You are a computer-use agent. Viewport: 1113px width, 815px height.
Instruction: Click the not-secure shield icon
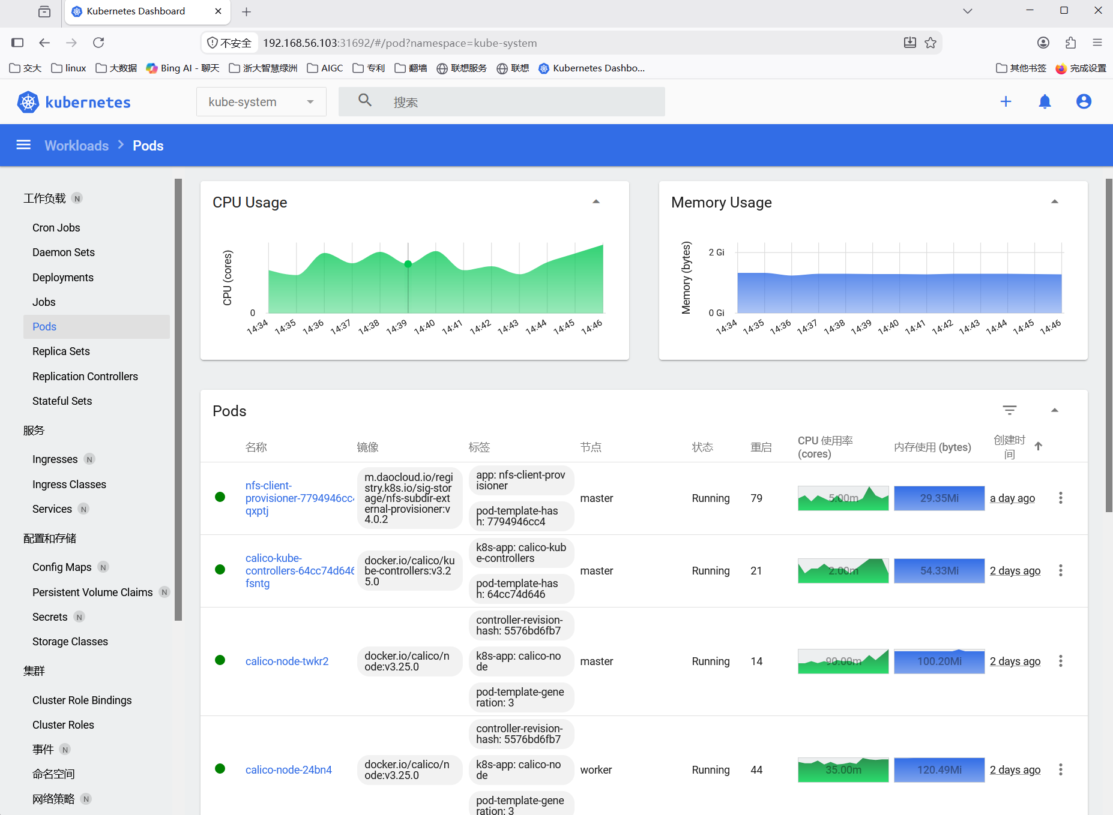(x=213, y=43)
